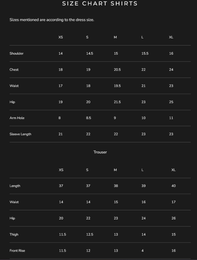Screen dimensions: 197x260
Task: Click the 21.5 Hip measurement
Action: [117, 102]
